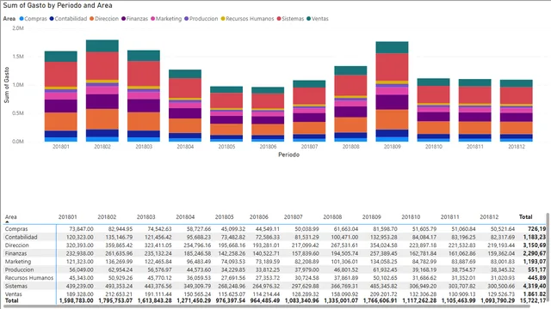This screenshot has height=309, width=551.
Task: Click the 201801 column header in table
Action: click(67, 217)
